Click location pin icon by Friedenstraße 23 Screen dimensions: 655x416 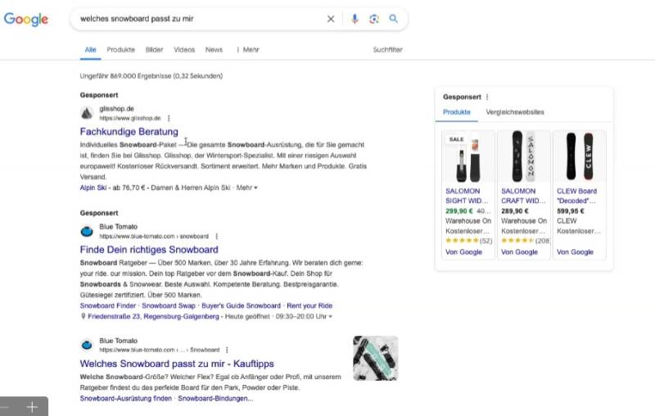[84, 316]
